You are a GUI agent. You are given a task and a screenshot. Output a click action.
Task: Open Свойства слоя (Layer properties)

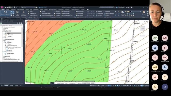click(122, 13)
